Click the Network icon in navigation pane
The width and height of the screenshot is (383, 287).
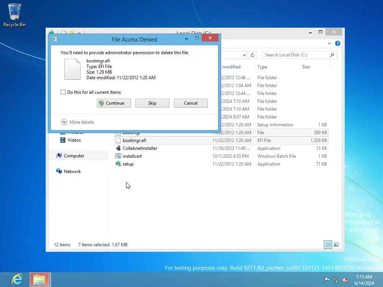[59, 171]
